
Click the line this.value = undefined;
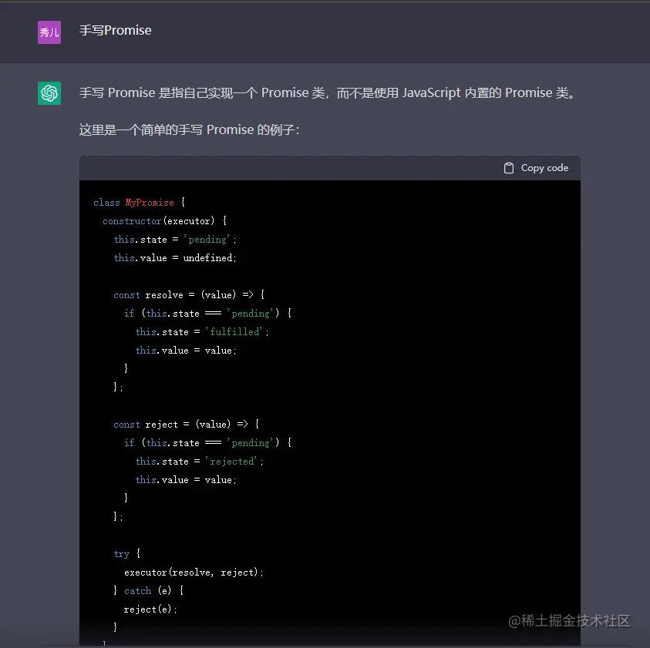pyautogui.click(x=175, y=257)
